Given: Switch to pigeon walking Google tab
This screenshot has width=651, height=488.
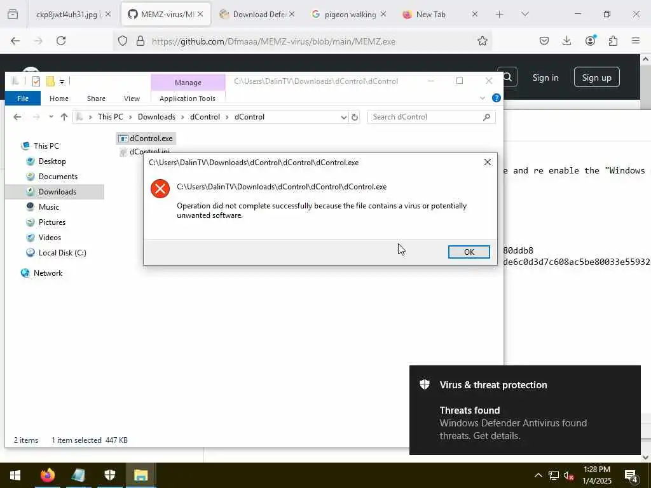Looking at the screenshot, I should (x=349, y=15).
